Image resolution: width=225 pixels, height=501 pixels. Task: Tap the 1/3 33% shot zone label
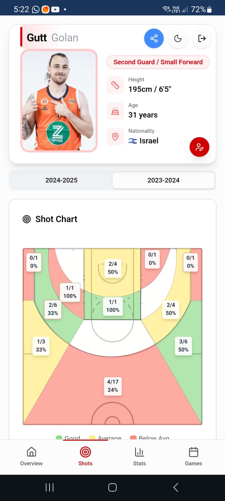tap(41, 345)
